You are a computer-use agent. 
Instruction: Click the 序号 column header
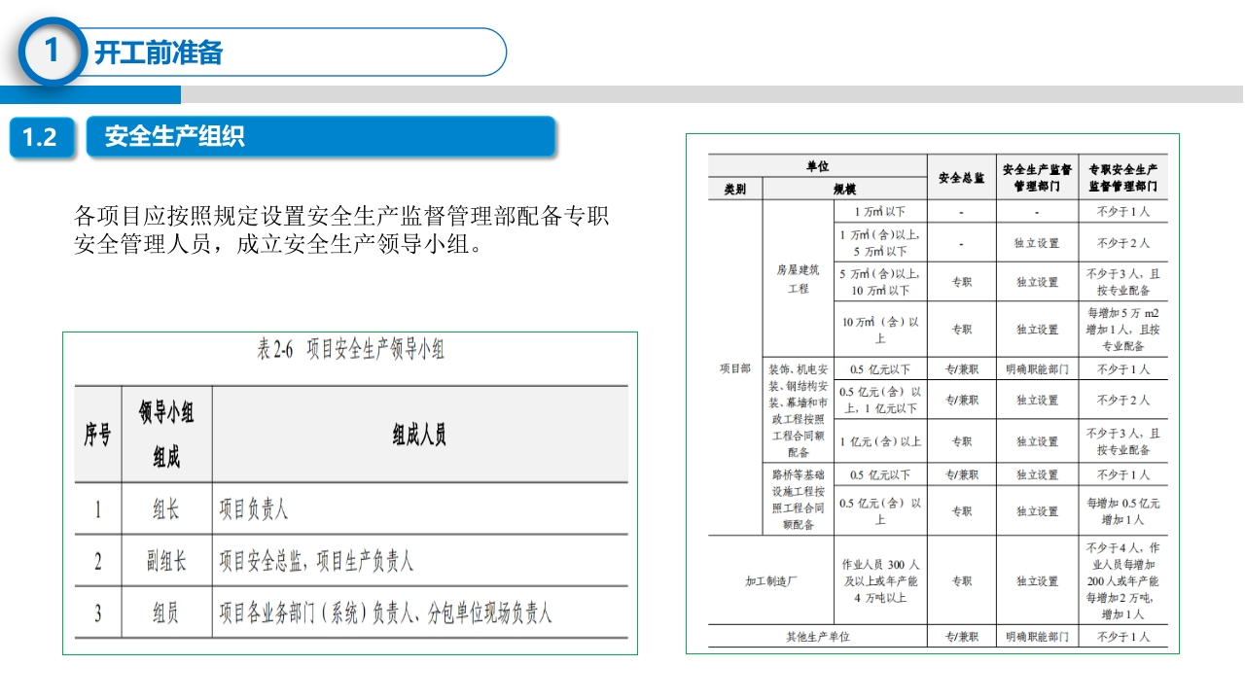[x=96, y=435]
